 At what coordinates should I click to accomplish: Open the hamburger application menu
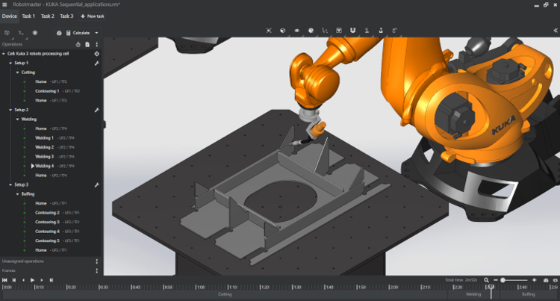4,4
